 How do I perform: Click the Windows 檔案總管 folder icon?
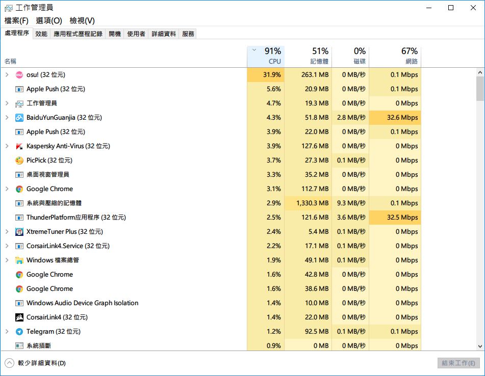[x=19, y=260]
